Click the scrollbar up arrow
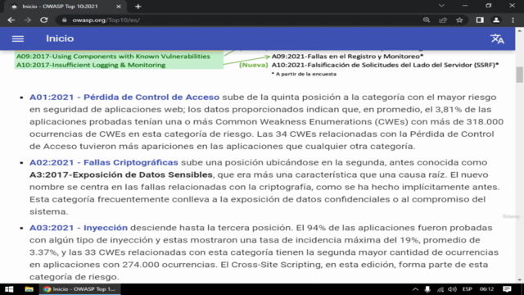The height and width of the screenshot is (295, 524). pos(519,31)
